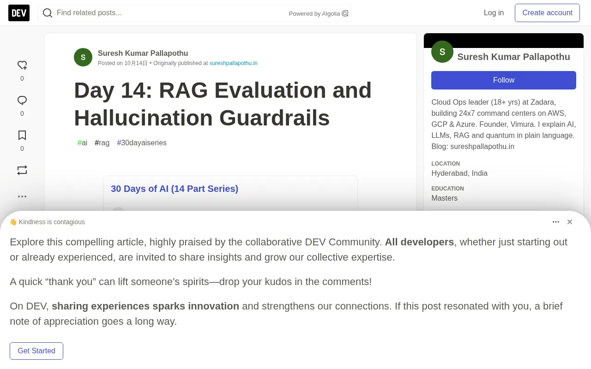Image resolution: width=591 pixels, height=369 pixels.
Task: Dismiss the Kindness is contagious banner
Action: click(x=570, y=222)
